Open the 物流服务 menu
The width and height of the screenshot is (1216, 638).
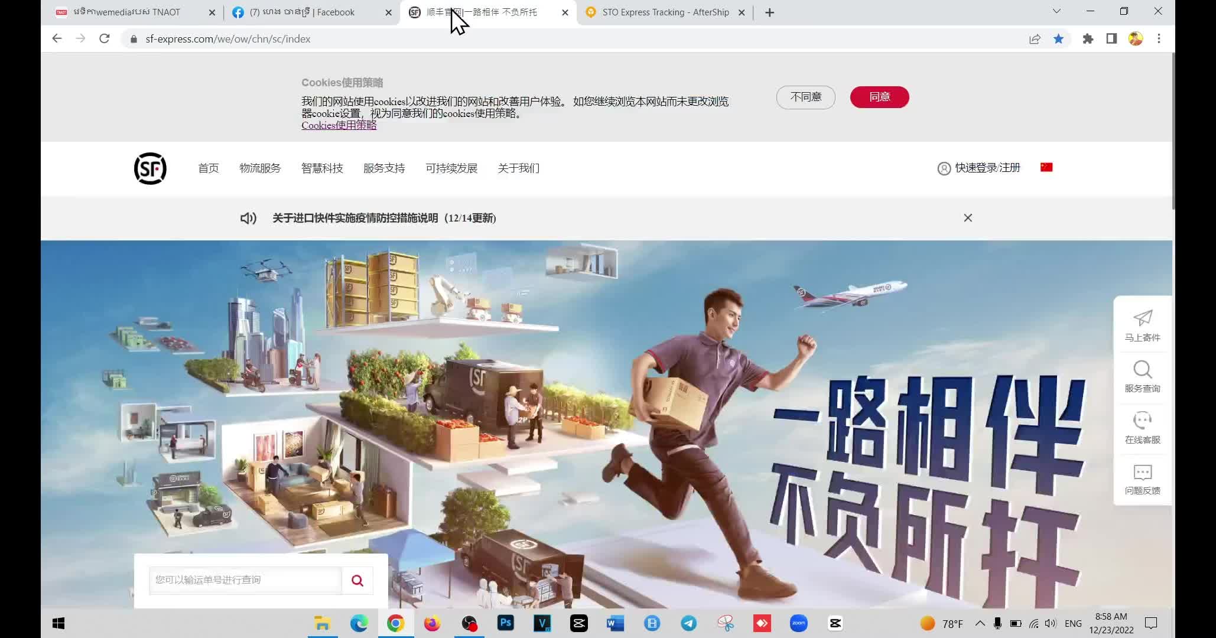point(260,168)
